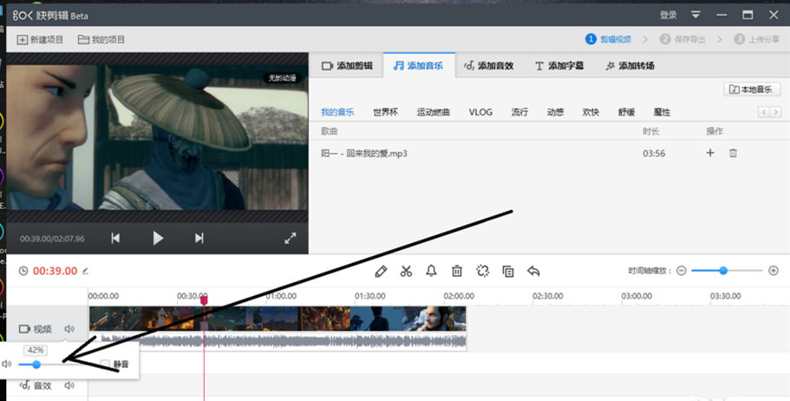
Task: Open 我的项目 folder
Action: tap(101, 39)
